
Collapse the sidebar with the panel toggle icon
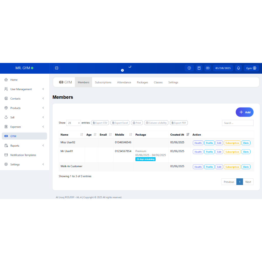coord(57,68)
